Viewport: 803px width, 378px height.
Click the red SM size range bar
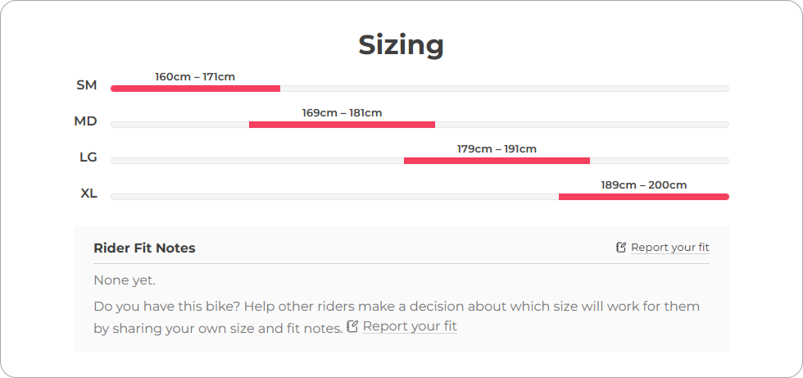pos(195,89)
